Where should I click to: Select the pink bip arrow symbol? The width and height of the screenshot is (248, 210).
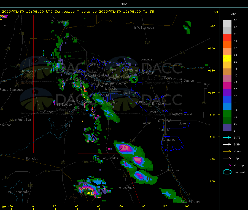coord(227,158)
